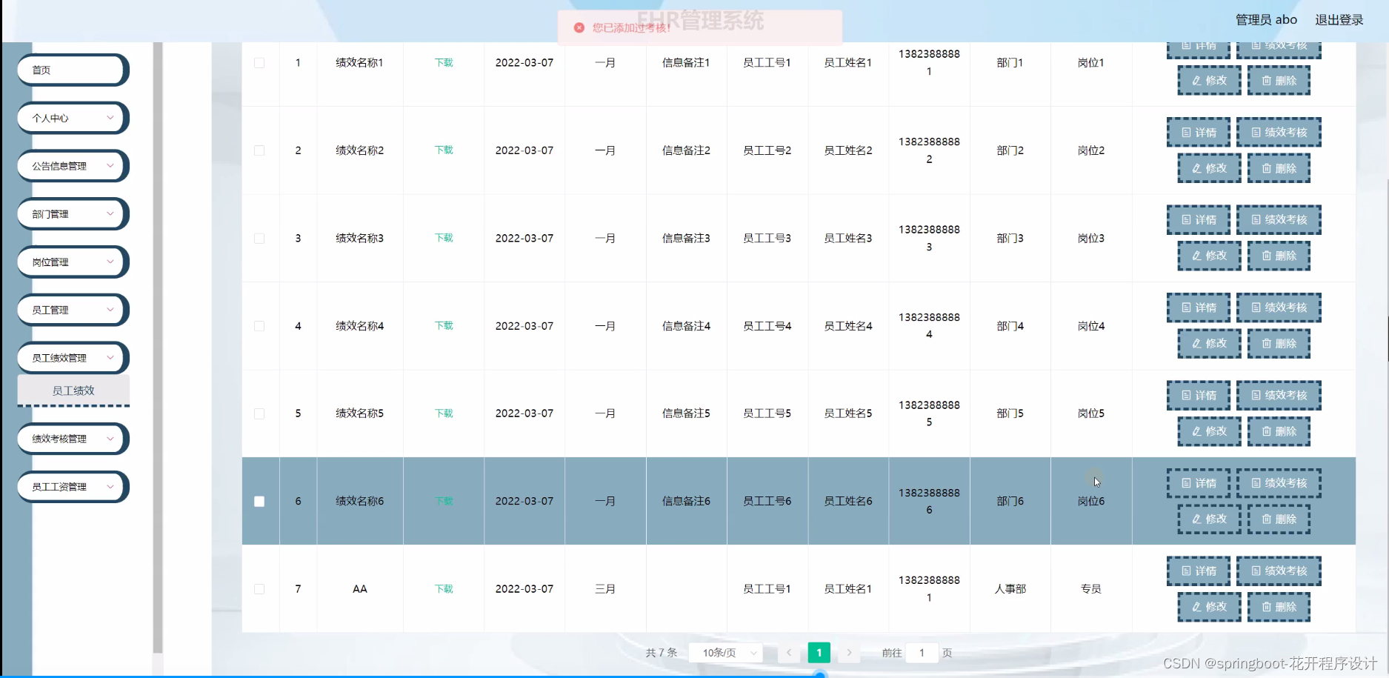Tick the checkbox on the AA row
Screen dimensions: 1389x678
point(259,588)
